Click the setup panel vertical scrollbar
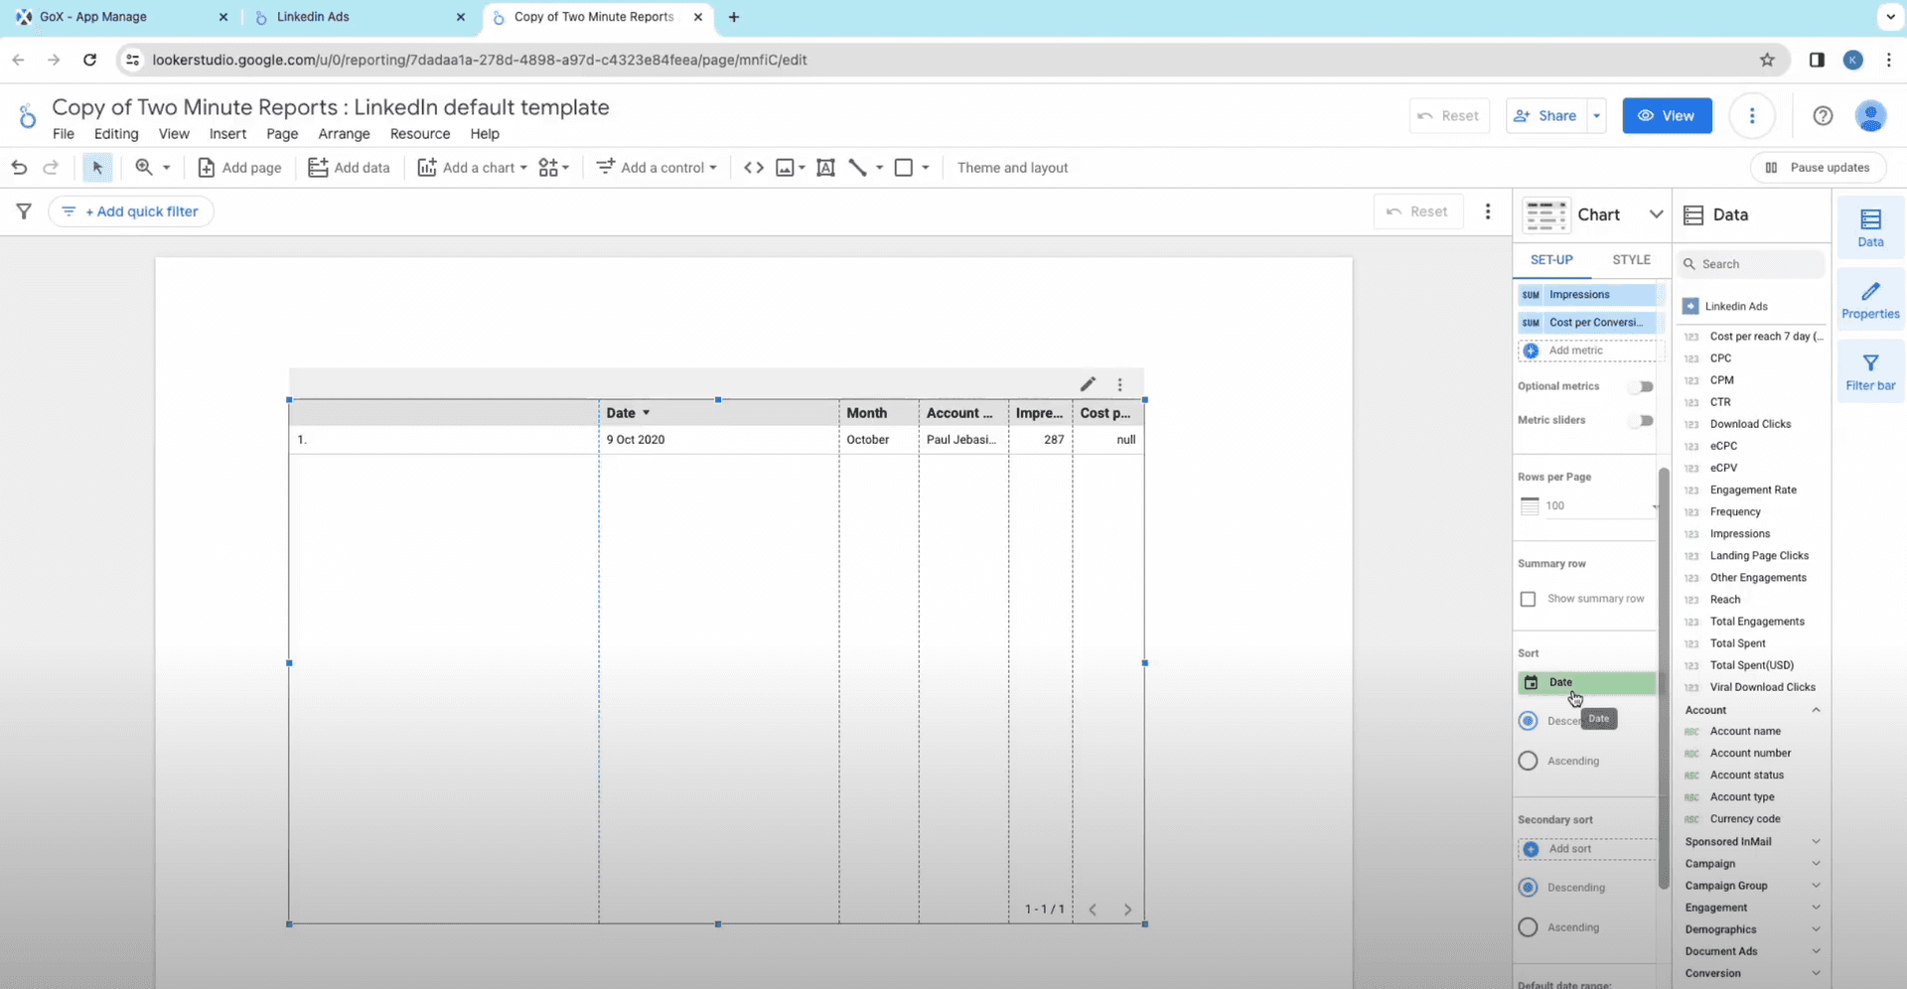Viewport: 1907px width, 989px height. 1664,677
